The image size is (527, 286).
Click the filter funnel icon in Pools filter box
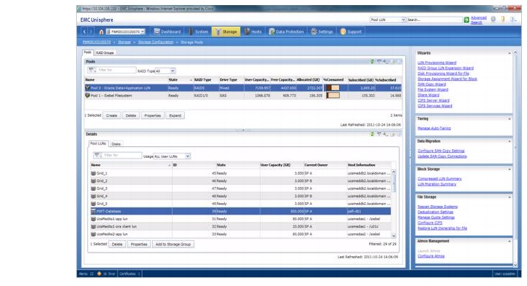(x=91, y=70)
